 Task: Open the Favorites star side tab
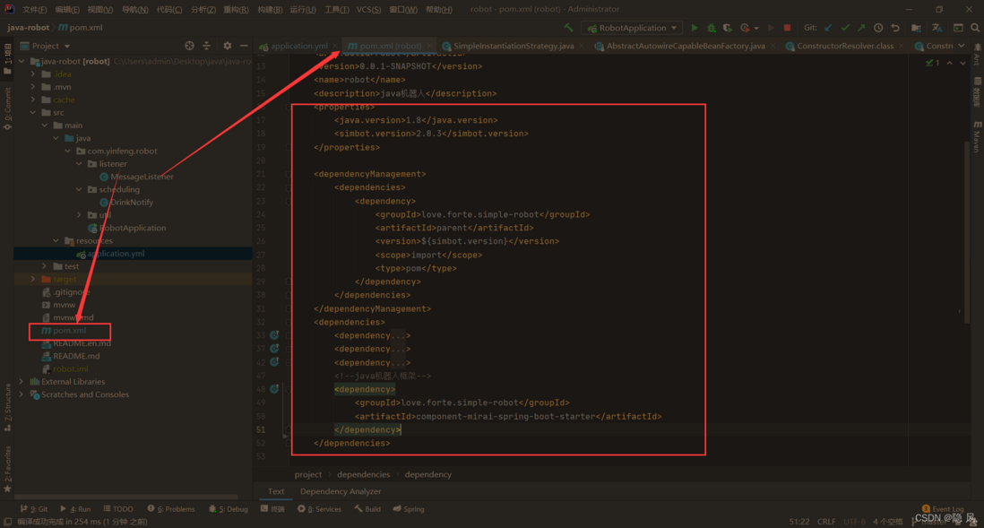pyautogui.click(x=7, y=468)
